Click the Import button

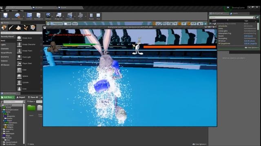point(21,97)
